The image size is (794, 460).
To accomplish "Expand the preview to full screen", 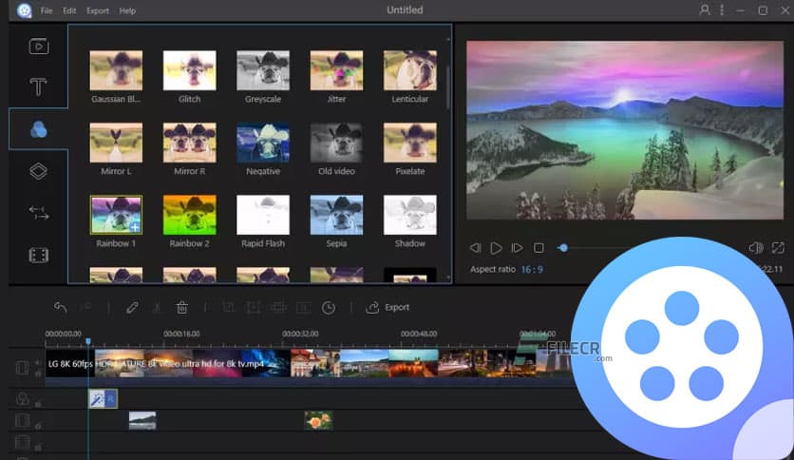I will (778, 248).
